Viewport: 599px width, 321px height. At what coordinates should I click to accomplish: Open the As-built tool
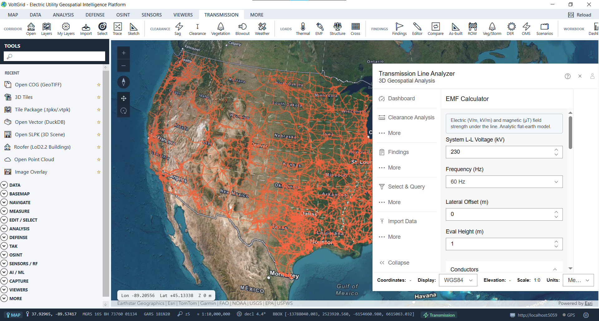tap(455, 29)
